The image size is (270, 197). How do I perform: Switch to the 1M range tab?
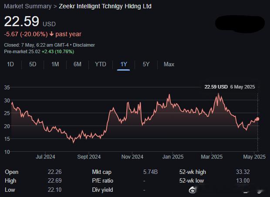coord(55,65)
